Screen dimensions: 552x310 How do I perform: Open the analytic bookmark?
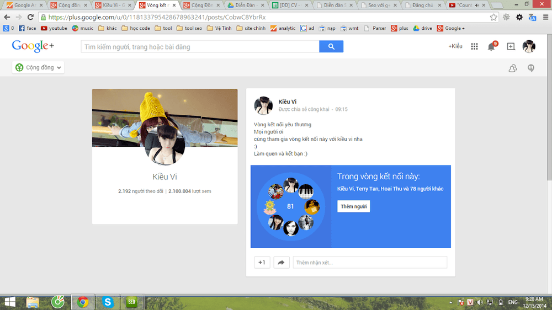point(283,28)
